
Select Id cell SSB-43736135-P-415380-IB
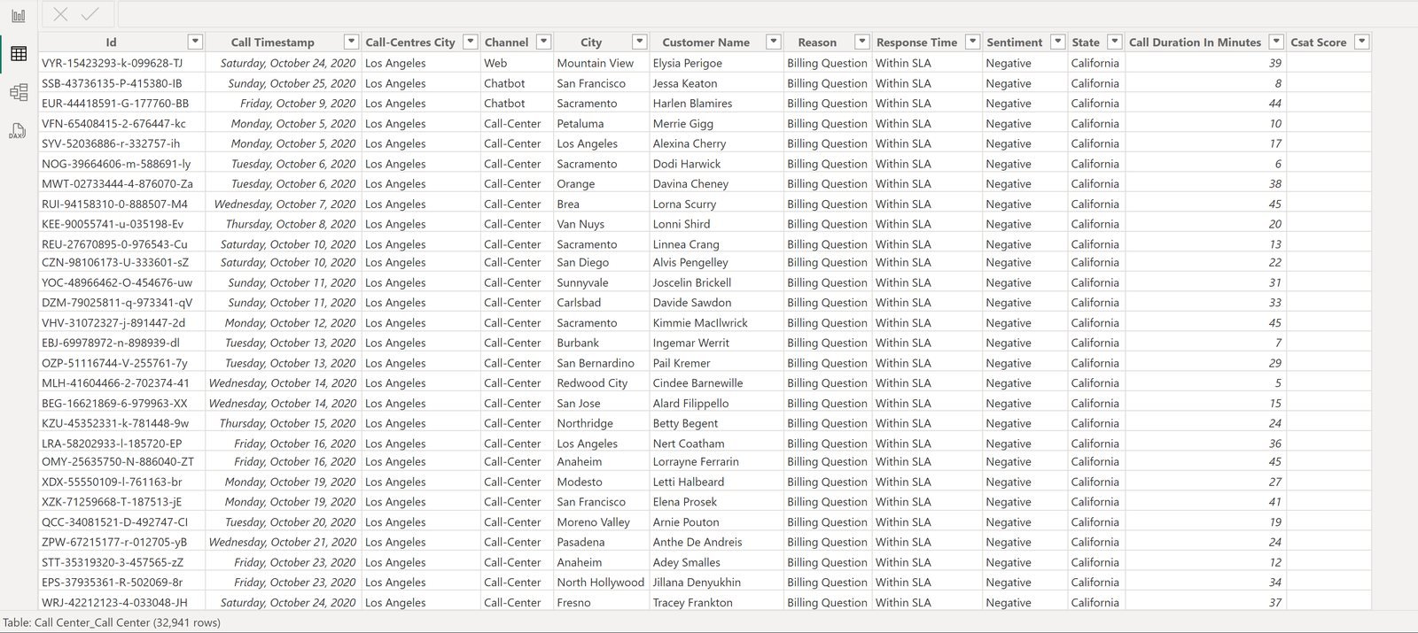tap(112, 83)
